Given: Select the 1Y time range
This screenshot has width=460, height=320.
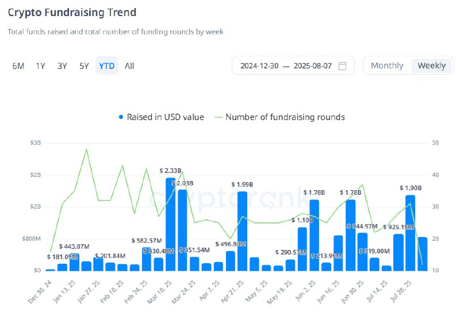Looking at the screenshot, I should (40, 65).
